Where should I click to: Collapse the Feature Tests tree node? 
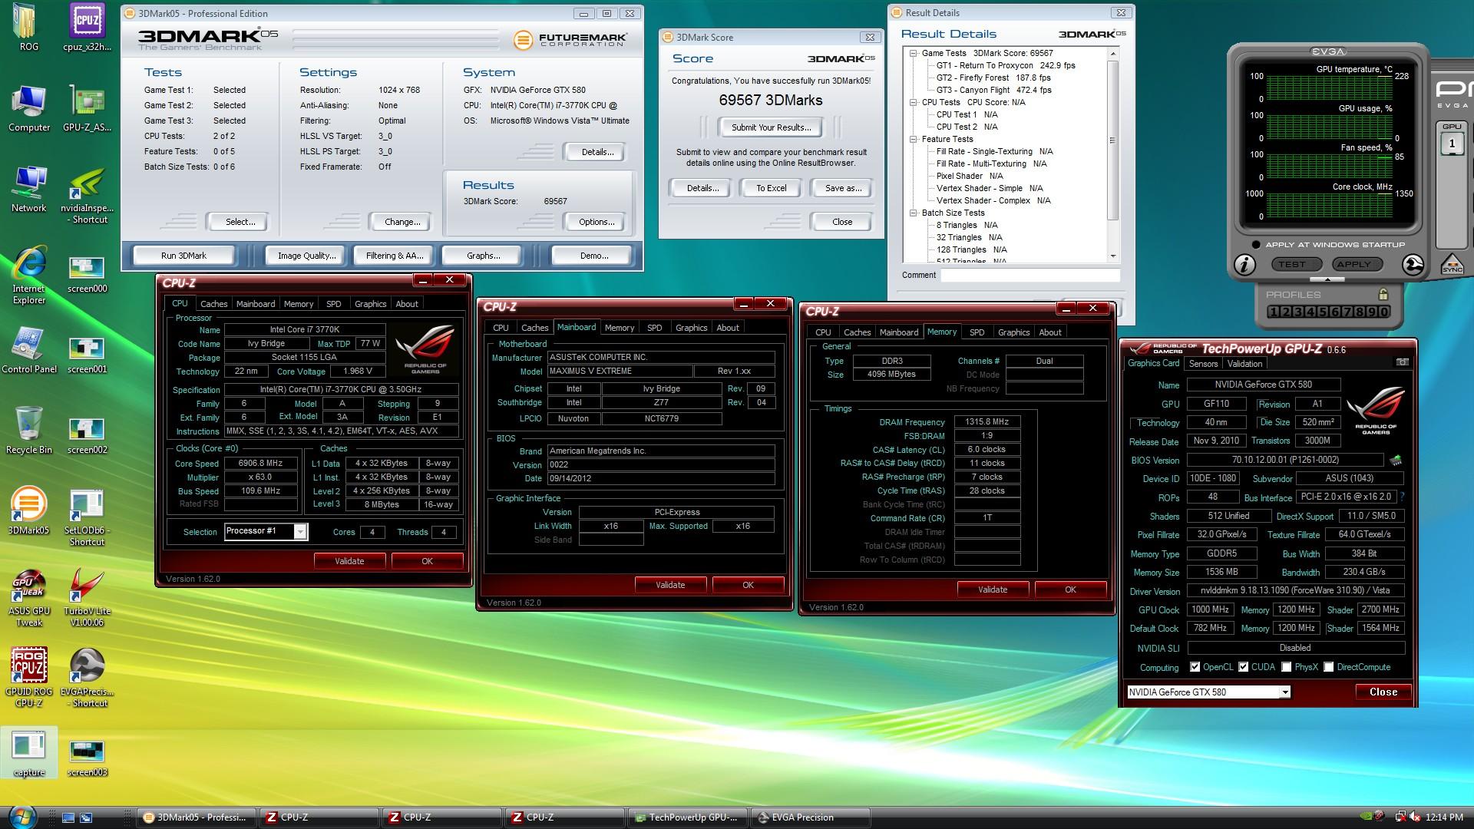[914, 139]
